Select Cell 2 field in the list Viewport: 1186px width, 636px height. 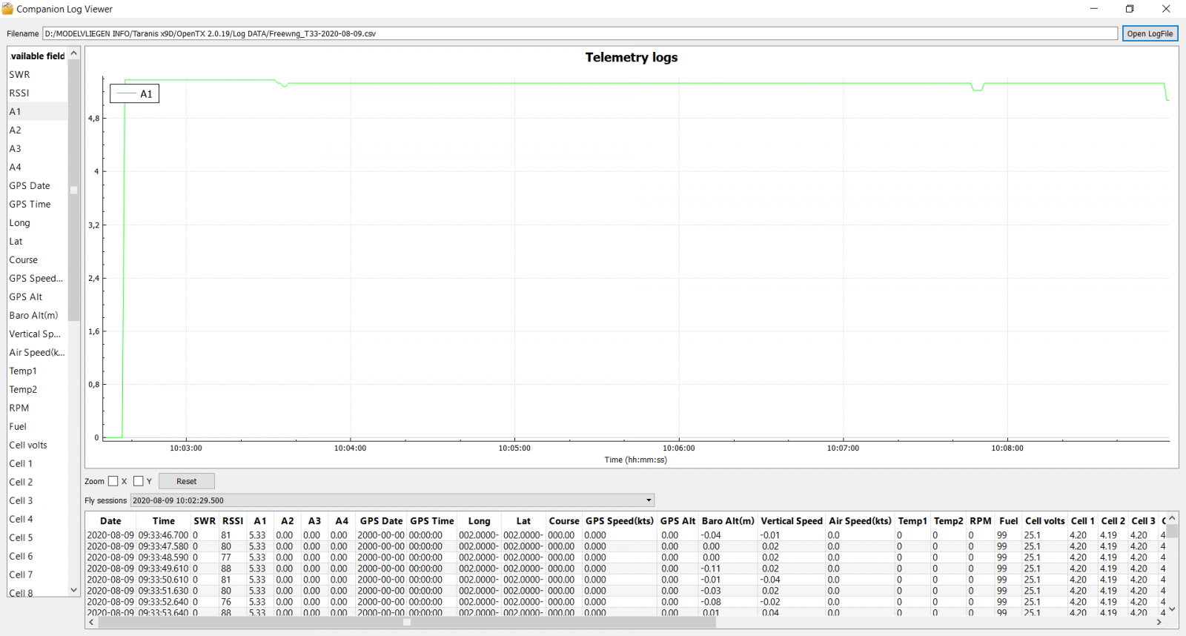pyautogui.click(x=38, y=482)
